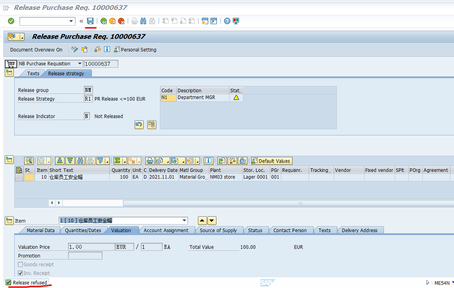Toggle the Inv. Receipt checkbox

pos(20,273)
